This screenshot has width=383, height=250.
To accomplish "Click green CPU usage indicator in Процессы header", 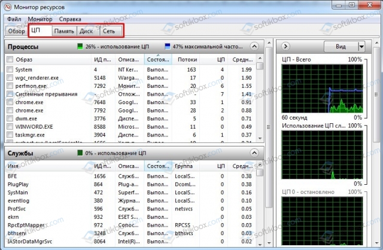I will 80,47.
